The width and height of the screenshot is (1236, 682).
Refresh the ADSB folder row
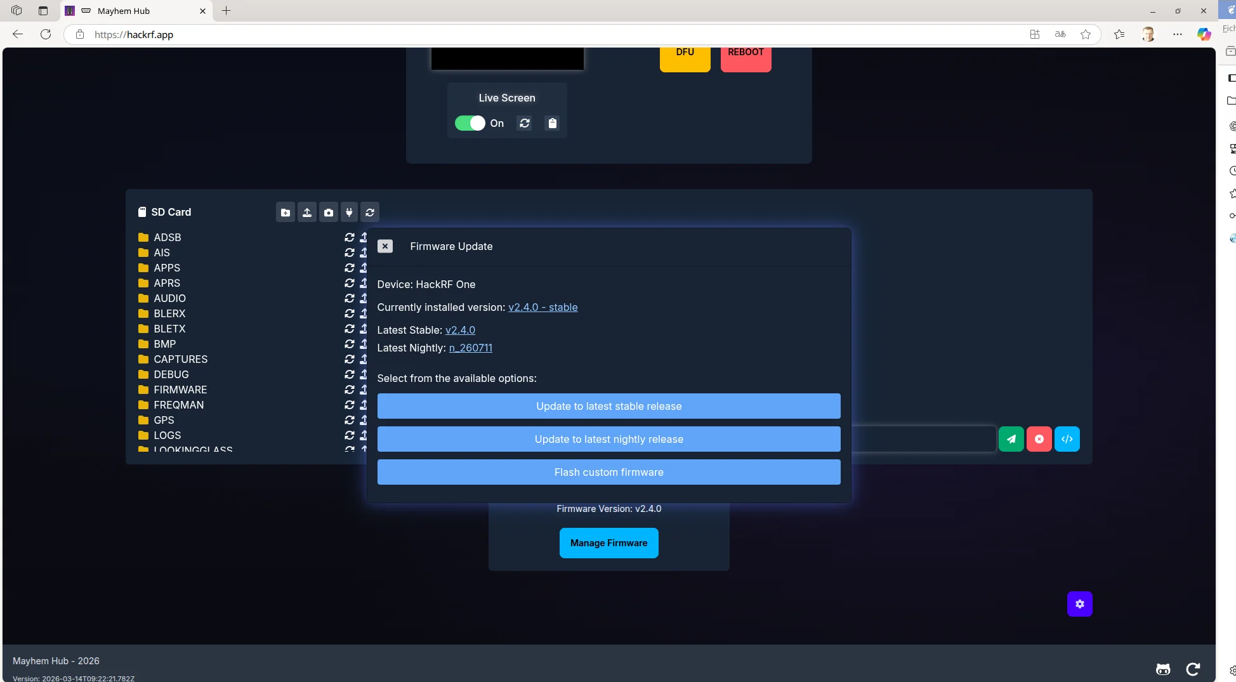350,237
